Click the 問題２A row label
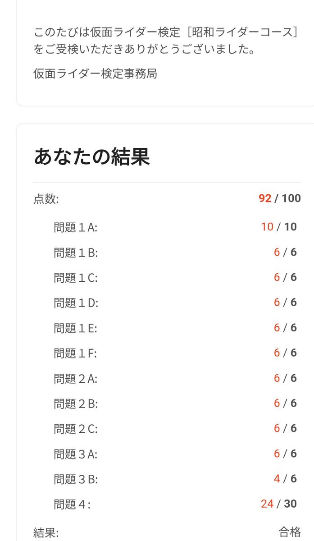 pyautogui.click(x=75, y=379)
